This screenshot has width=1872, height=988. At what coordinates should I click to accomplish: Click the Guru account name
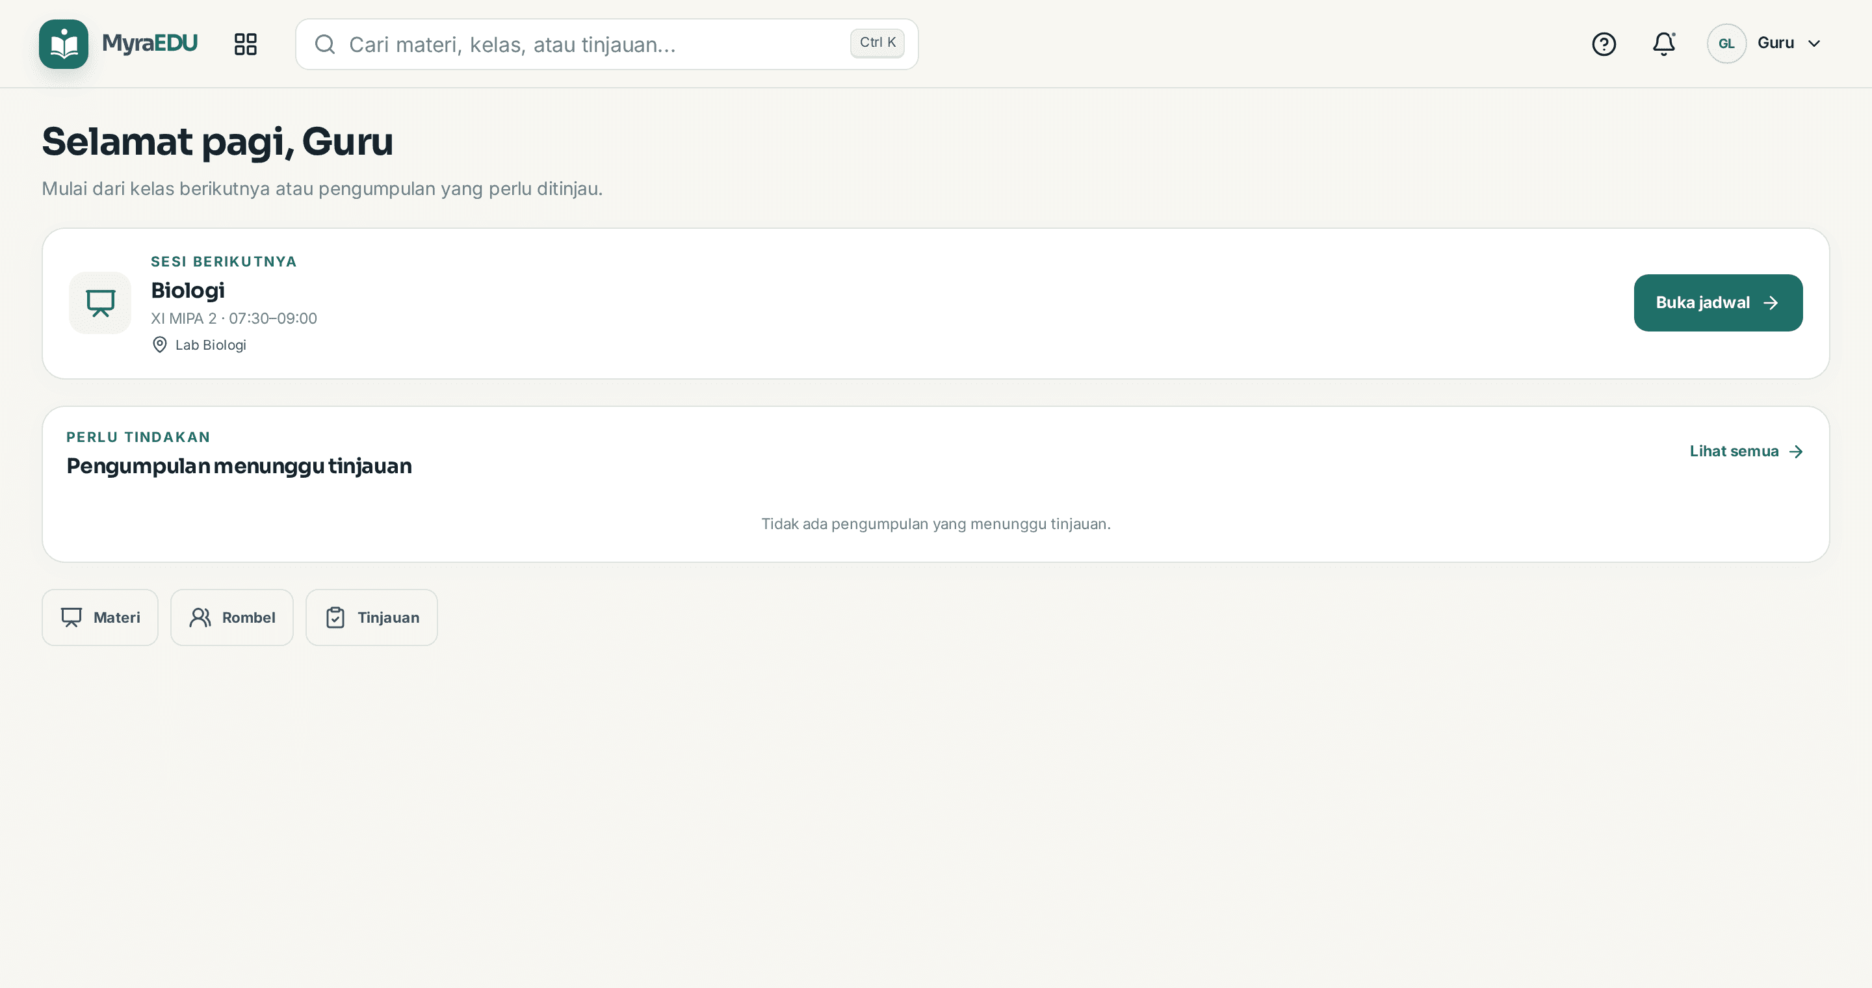(1775, 43)
